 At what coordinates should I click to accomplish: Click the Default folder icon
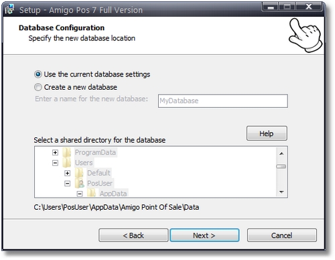[x=79, y=173]
